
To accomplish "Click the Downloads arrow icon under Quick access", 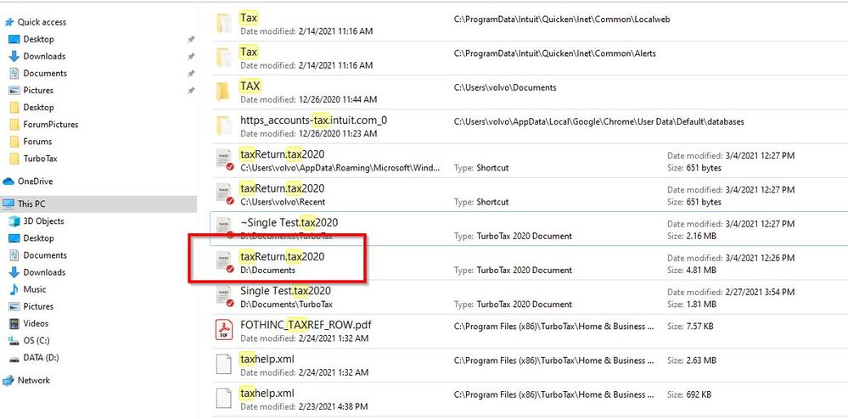I will tap(14, 56).
